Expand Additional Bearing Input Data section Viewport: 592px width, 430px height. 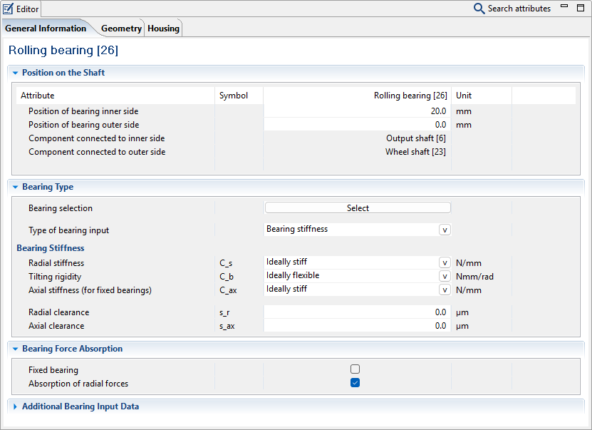pyautogui.click(x=15, y=406)
